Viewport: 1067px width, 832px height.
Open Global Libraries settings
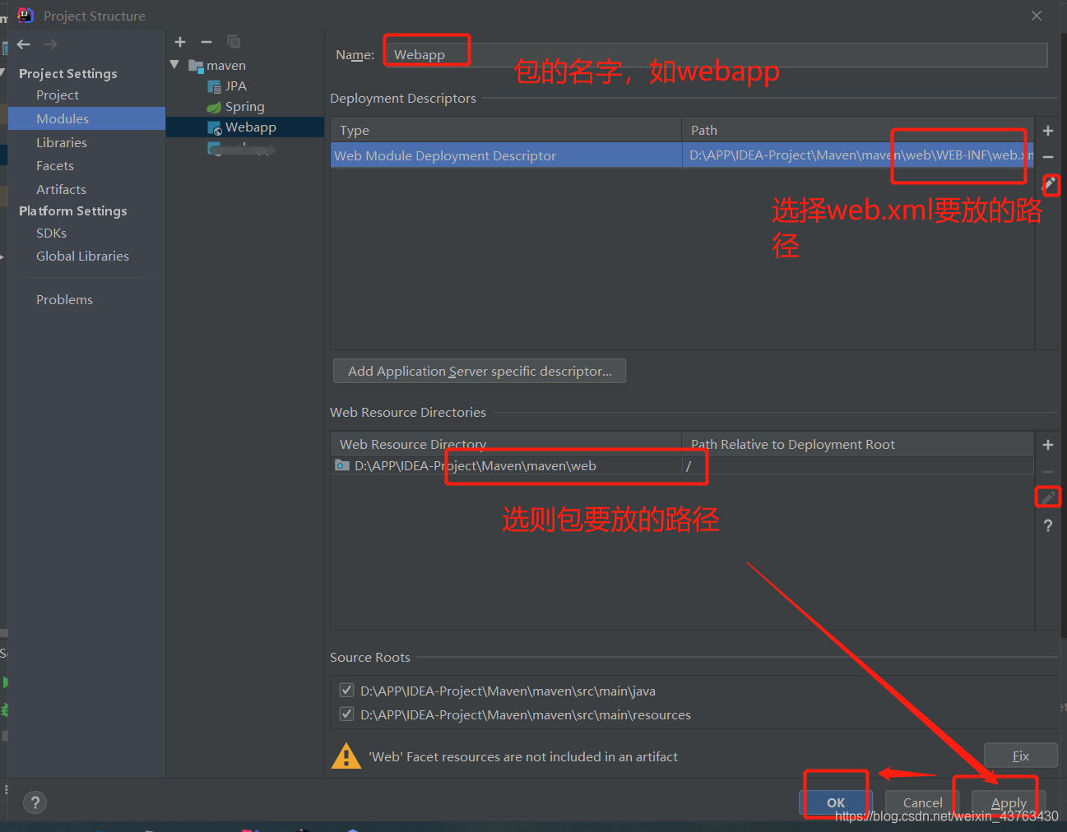pos(82,257)
